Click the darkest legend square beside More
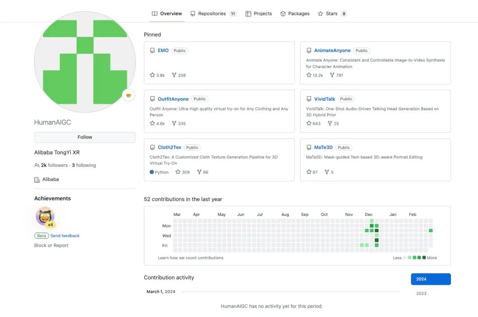 pyautogui.click(x=424, y=258)
